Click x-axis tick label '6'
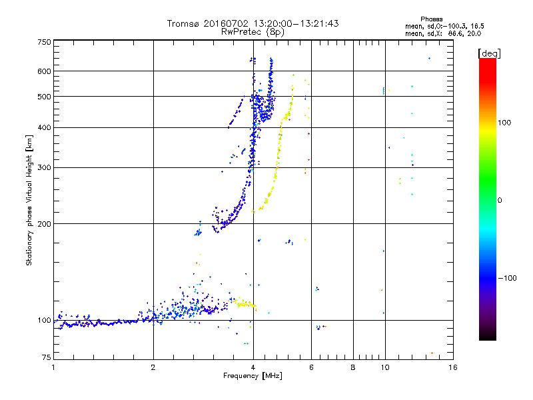The width and height of the screenshot is (533, 400). click(x=311, y=367)
